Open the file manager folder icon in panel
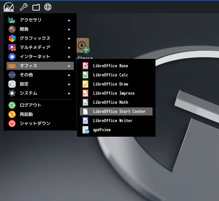This screenshot has width=219, height=201. 36,7
